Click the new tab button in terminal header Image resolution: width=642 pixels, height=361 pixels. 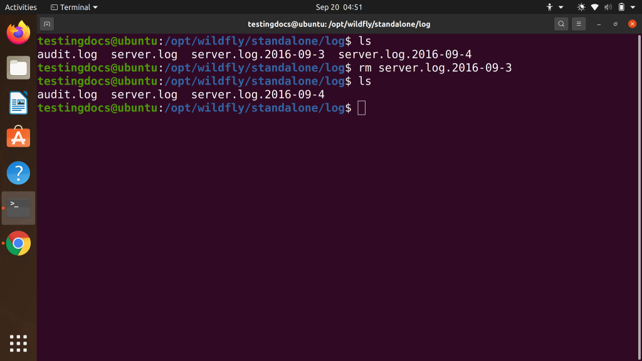coord(47,23)
